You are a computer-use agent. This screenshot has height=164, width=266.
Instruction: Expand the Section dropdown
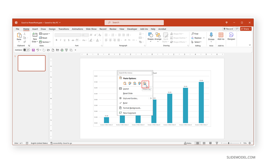(x=45, y=42)
